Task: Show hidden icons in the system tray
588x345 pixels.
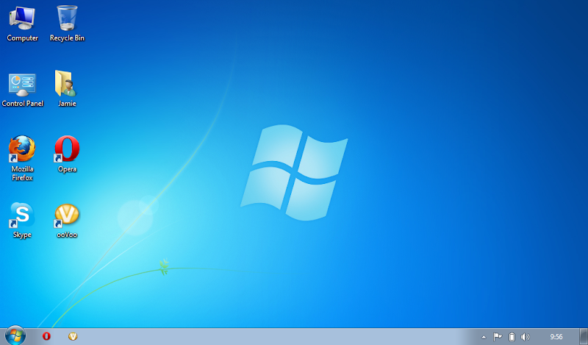Action: pyautogui.click(x=484, y=337)
